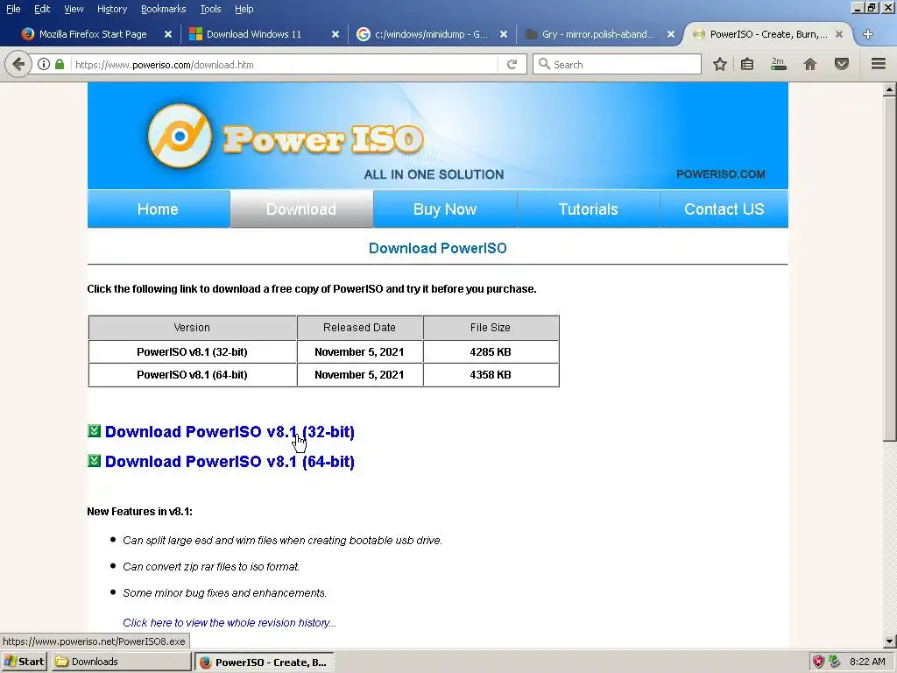Go to PowerISO Home nav page
This screenshot has height=673, width=897.
tap(159, 209)
